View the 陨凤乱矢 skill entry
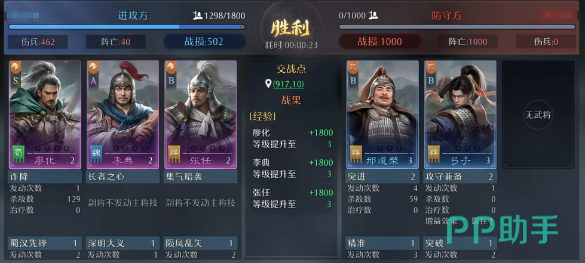The image size is (585, 263). pyautogui.click(x=200, y=243)
